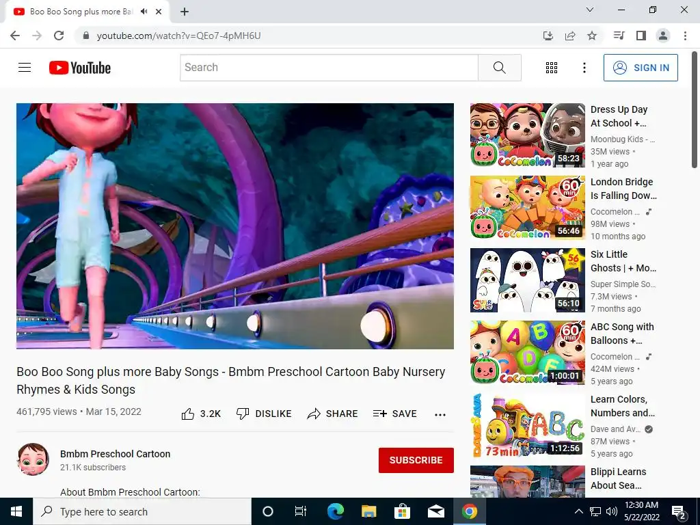This screenshot has height=525, width=700.
Task: Open the YouTube hamburger guide menu
Action: 25,68
